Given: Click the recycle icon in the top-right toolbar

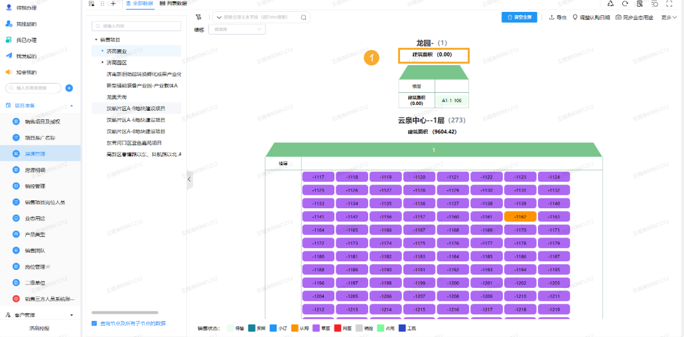Looking at the screenshot, I should pyautogui.click(x=611, y=3).
